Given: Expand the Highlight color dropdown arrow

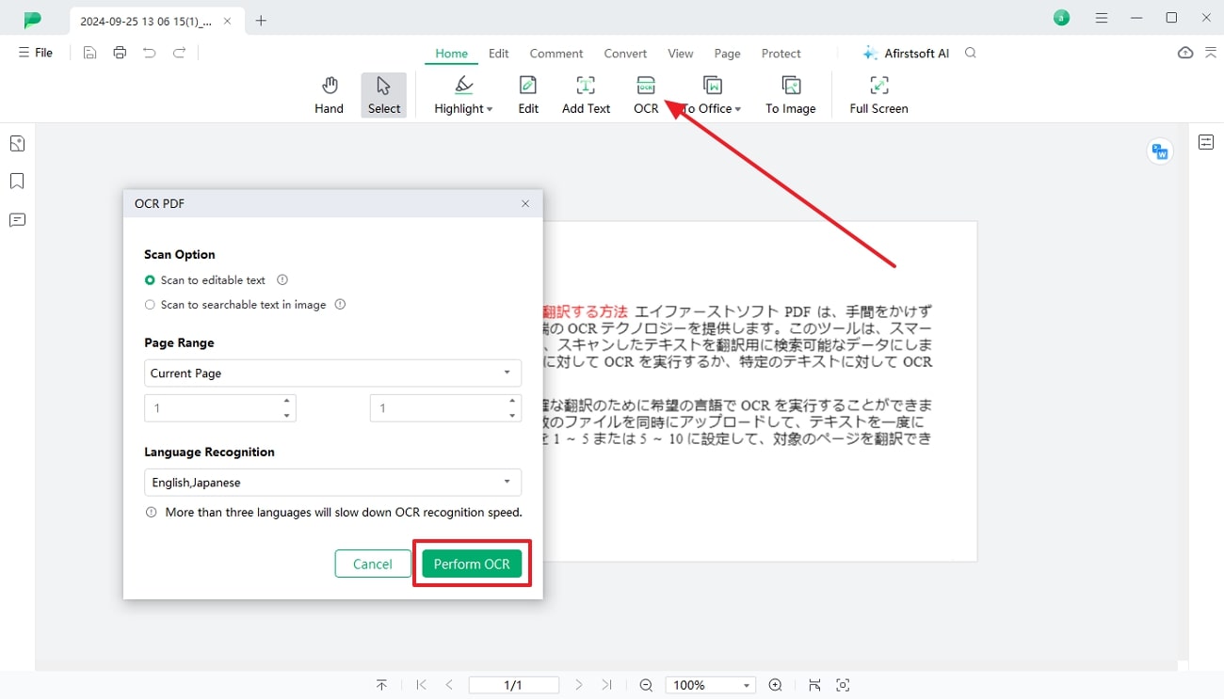Looking at the screenshot, I should (x=490, y=109).
